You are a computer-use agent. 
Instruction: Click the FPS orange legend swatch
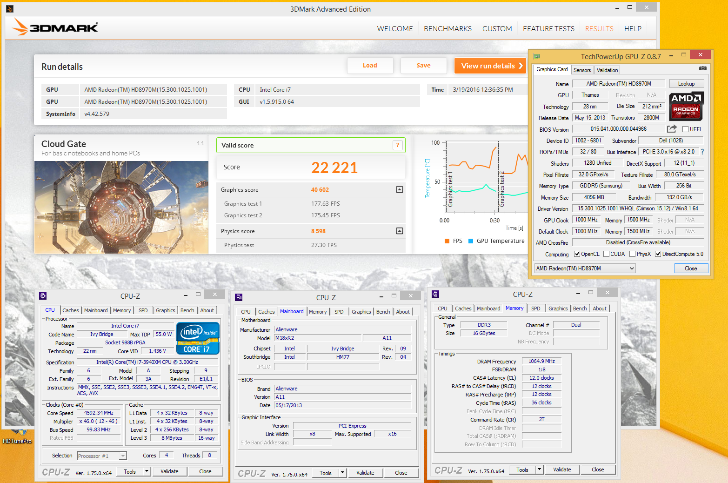click(x=447, y=241)
